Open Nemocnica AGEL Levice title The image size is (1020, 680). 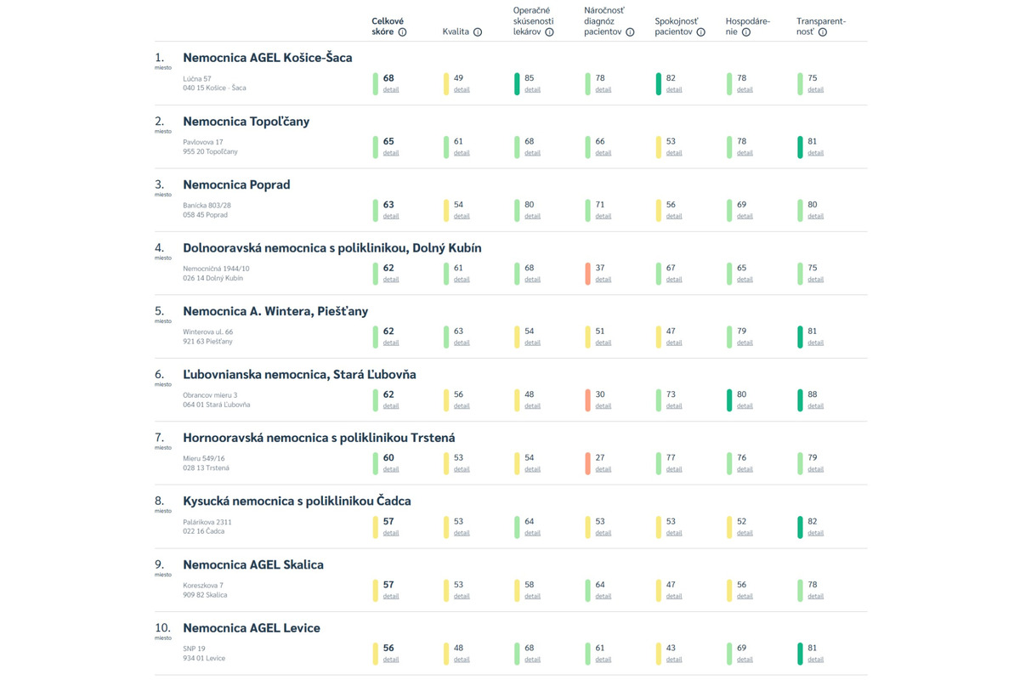point(251,628)
